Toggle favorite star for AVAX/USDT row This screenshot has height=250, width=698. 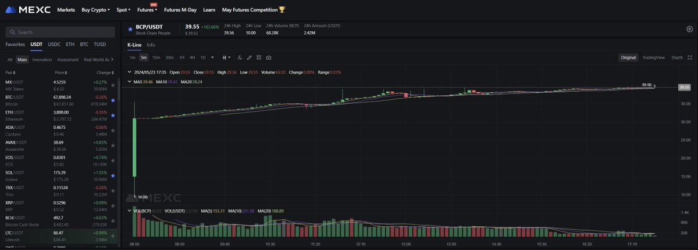[x=112, y=145]
